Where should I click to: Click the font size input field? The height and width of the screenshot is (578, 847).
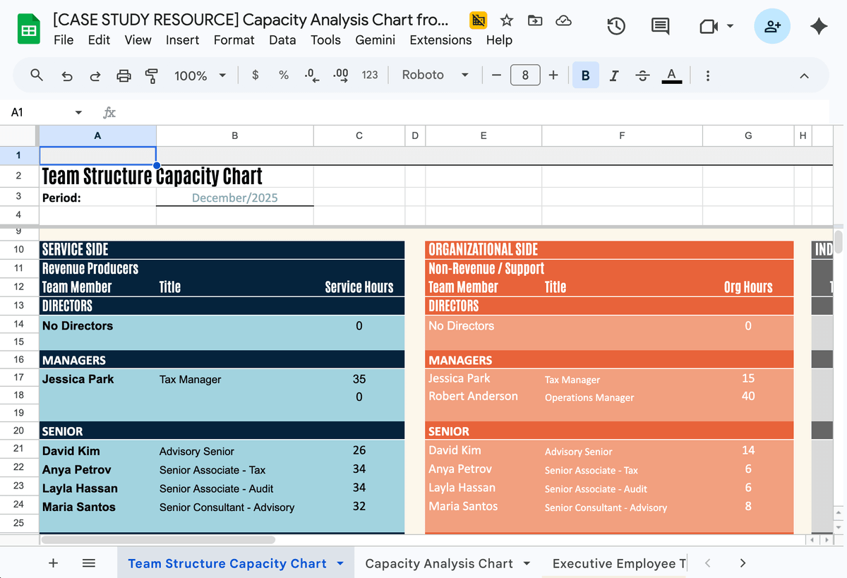[525, 75]
